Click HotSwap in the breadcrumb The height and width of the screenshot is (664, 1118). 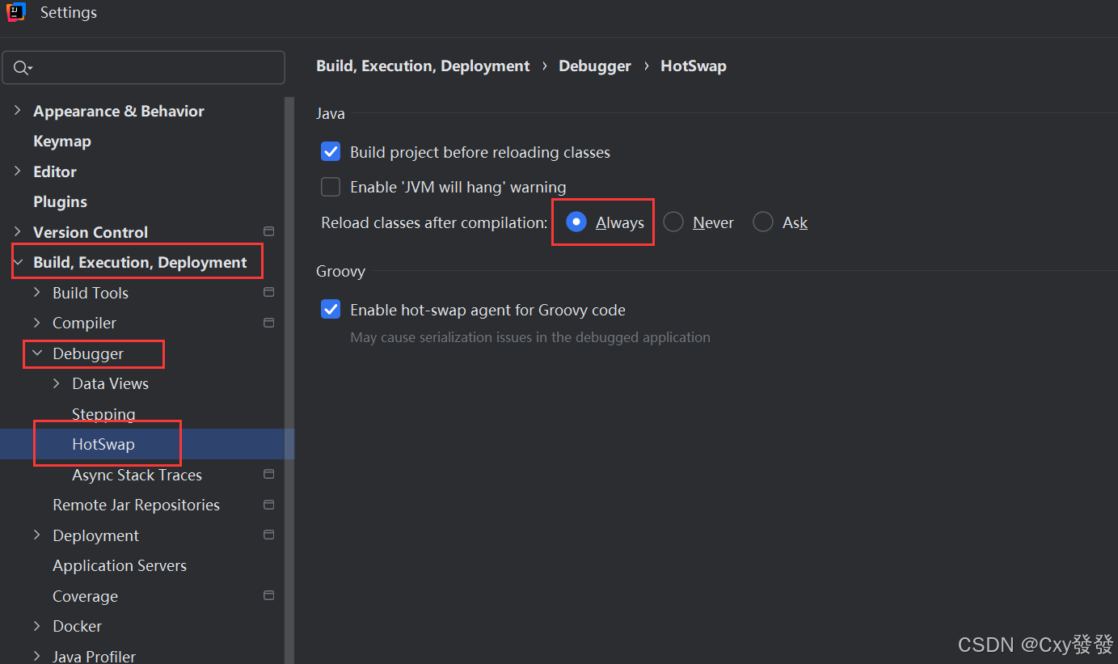point(694,66)
